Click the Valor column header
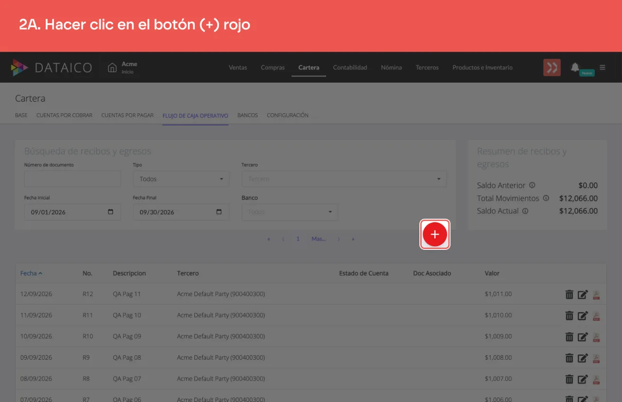Screen dimensions: 622x402 [492, 273]
